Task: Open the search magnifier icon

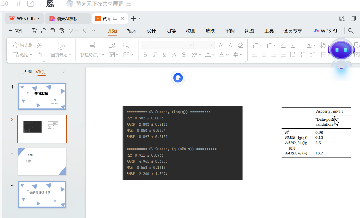Action: [x=351, y=31]
